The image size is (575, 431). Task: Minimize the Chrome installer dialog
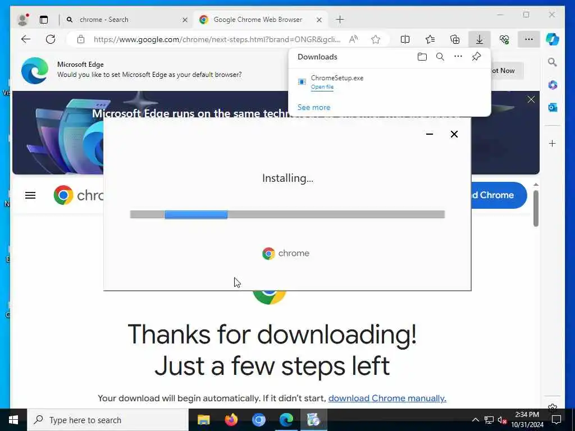coord(430,134)
